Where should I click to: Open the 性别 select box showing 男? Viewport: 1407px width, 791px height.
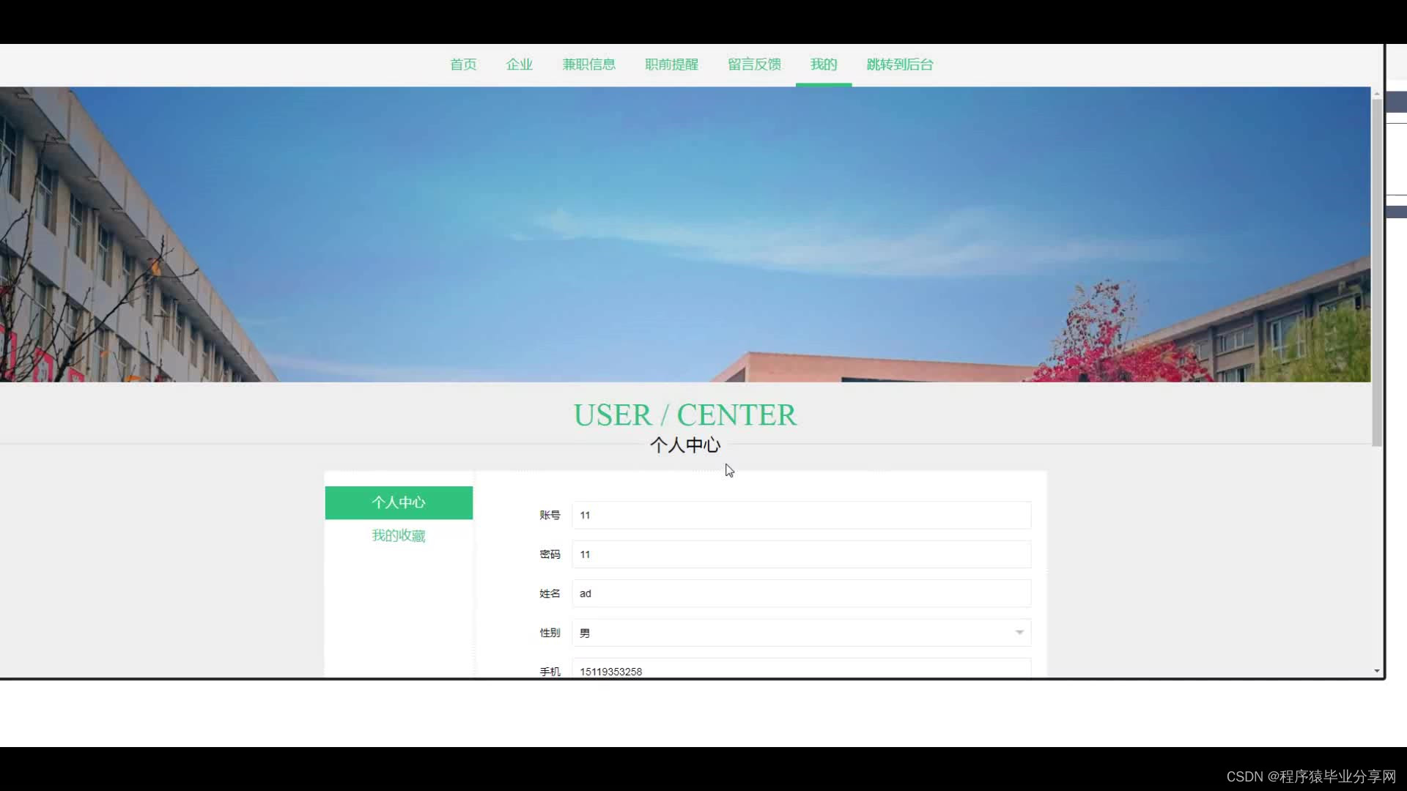coord(791,633)
